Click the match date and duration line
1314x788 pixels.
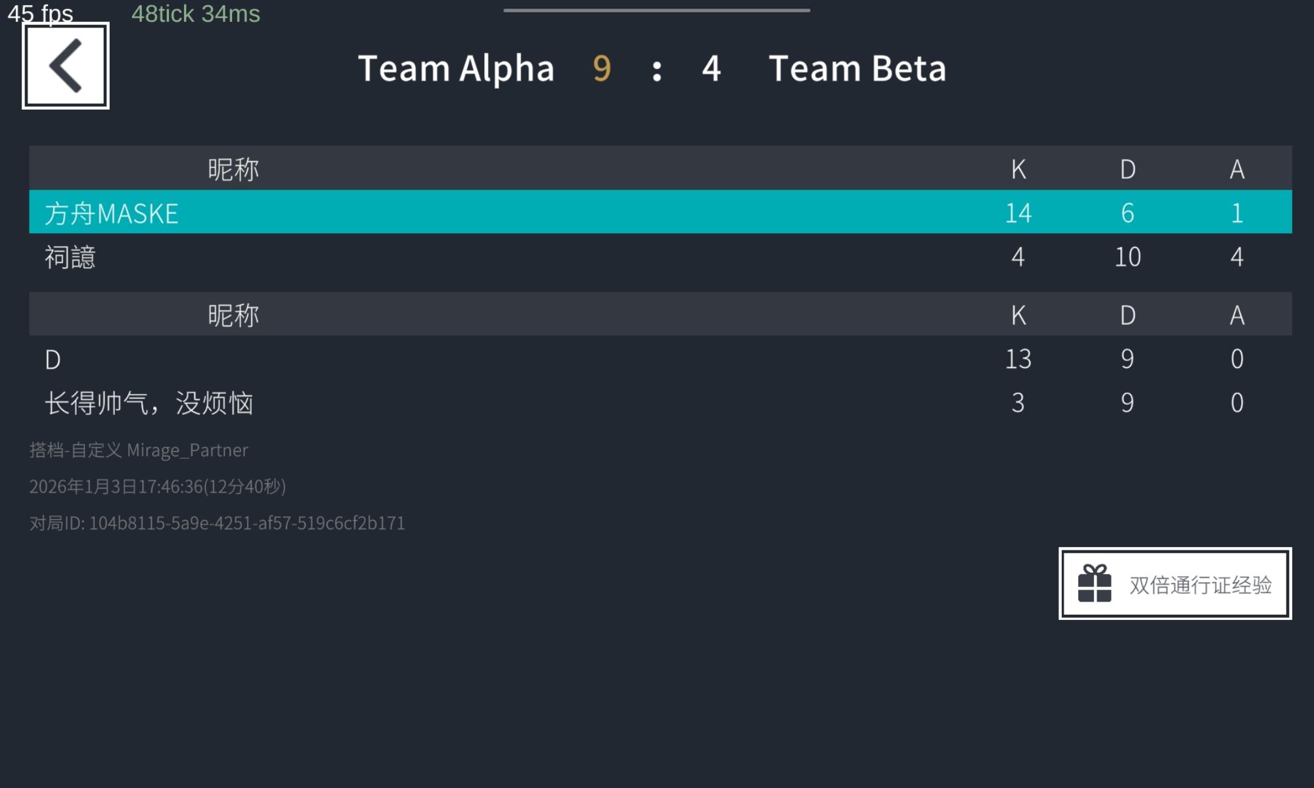pyautogui.click(x=158, y=487)
